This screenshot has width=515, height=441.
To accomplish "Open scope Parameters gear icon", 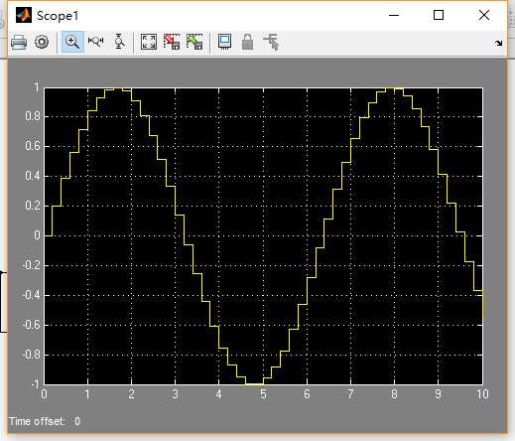I will (x=42, y=42).
